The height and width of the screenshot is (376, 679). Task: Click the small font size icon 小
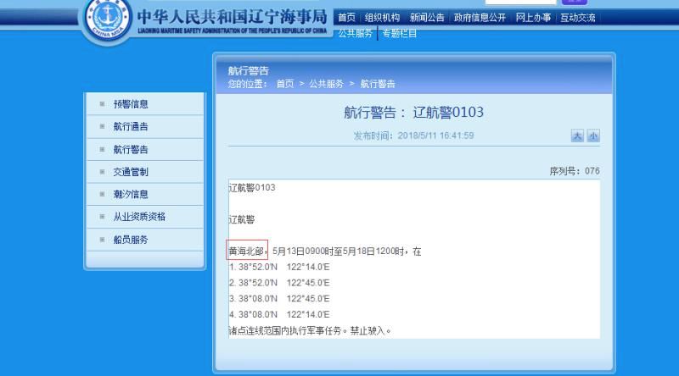click(592, 136)
